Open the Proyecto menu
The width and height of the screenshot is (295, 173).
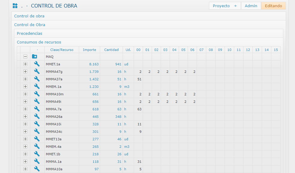point(225,6)
